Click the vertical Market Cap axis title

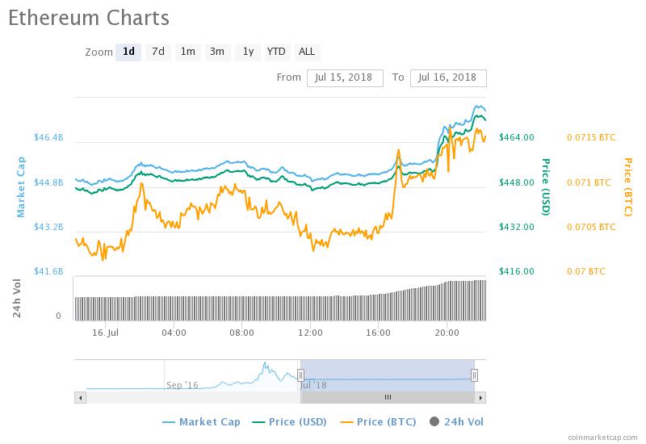pyautogui.click(x=21, y=186)
